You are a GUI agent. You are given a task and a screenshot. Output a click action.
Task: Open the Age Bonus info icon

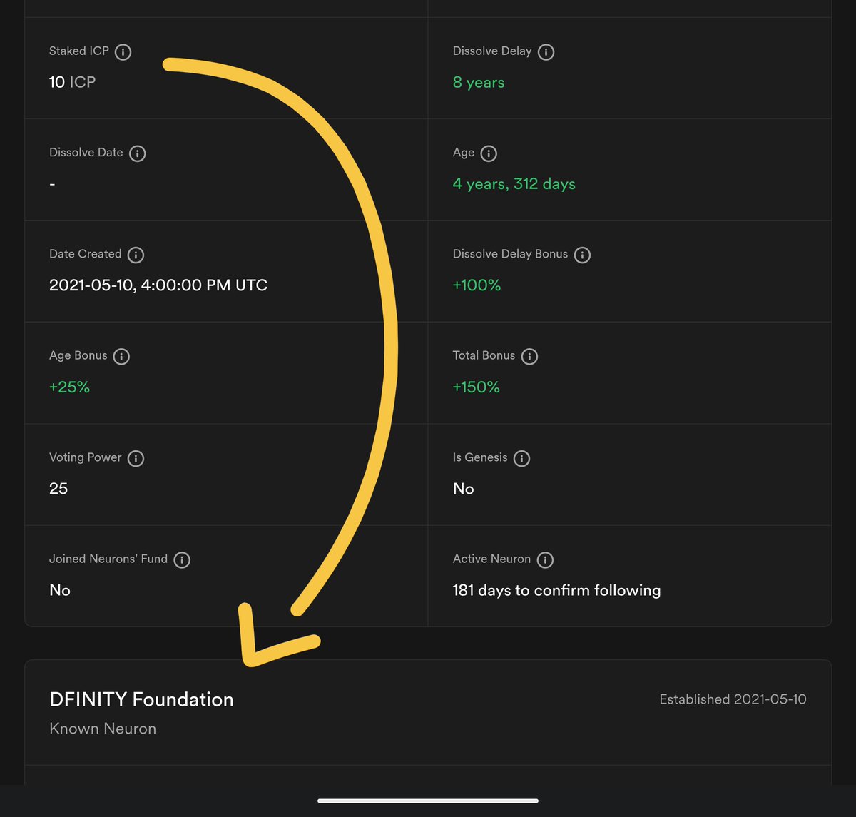coord(122,356)
